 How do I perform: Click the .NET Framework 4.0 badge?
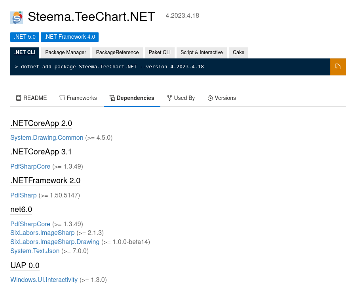tap(70, 37)
